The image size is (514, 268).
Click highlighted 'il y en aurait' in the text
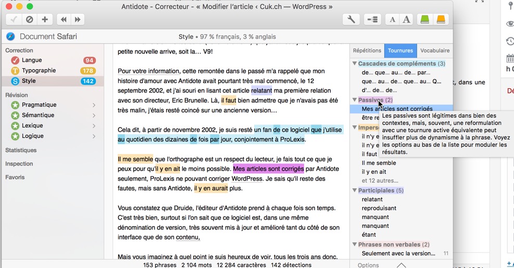(x=211, y=188)
